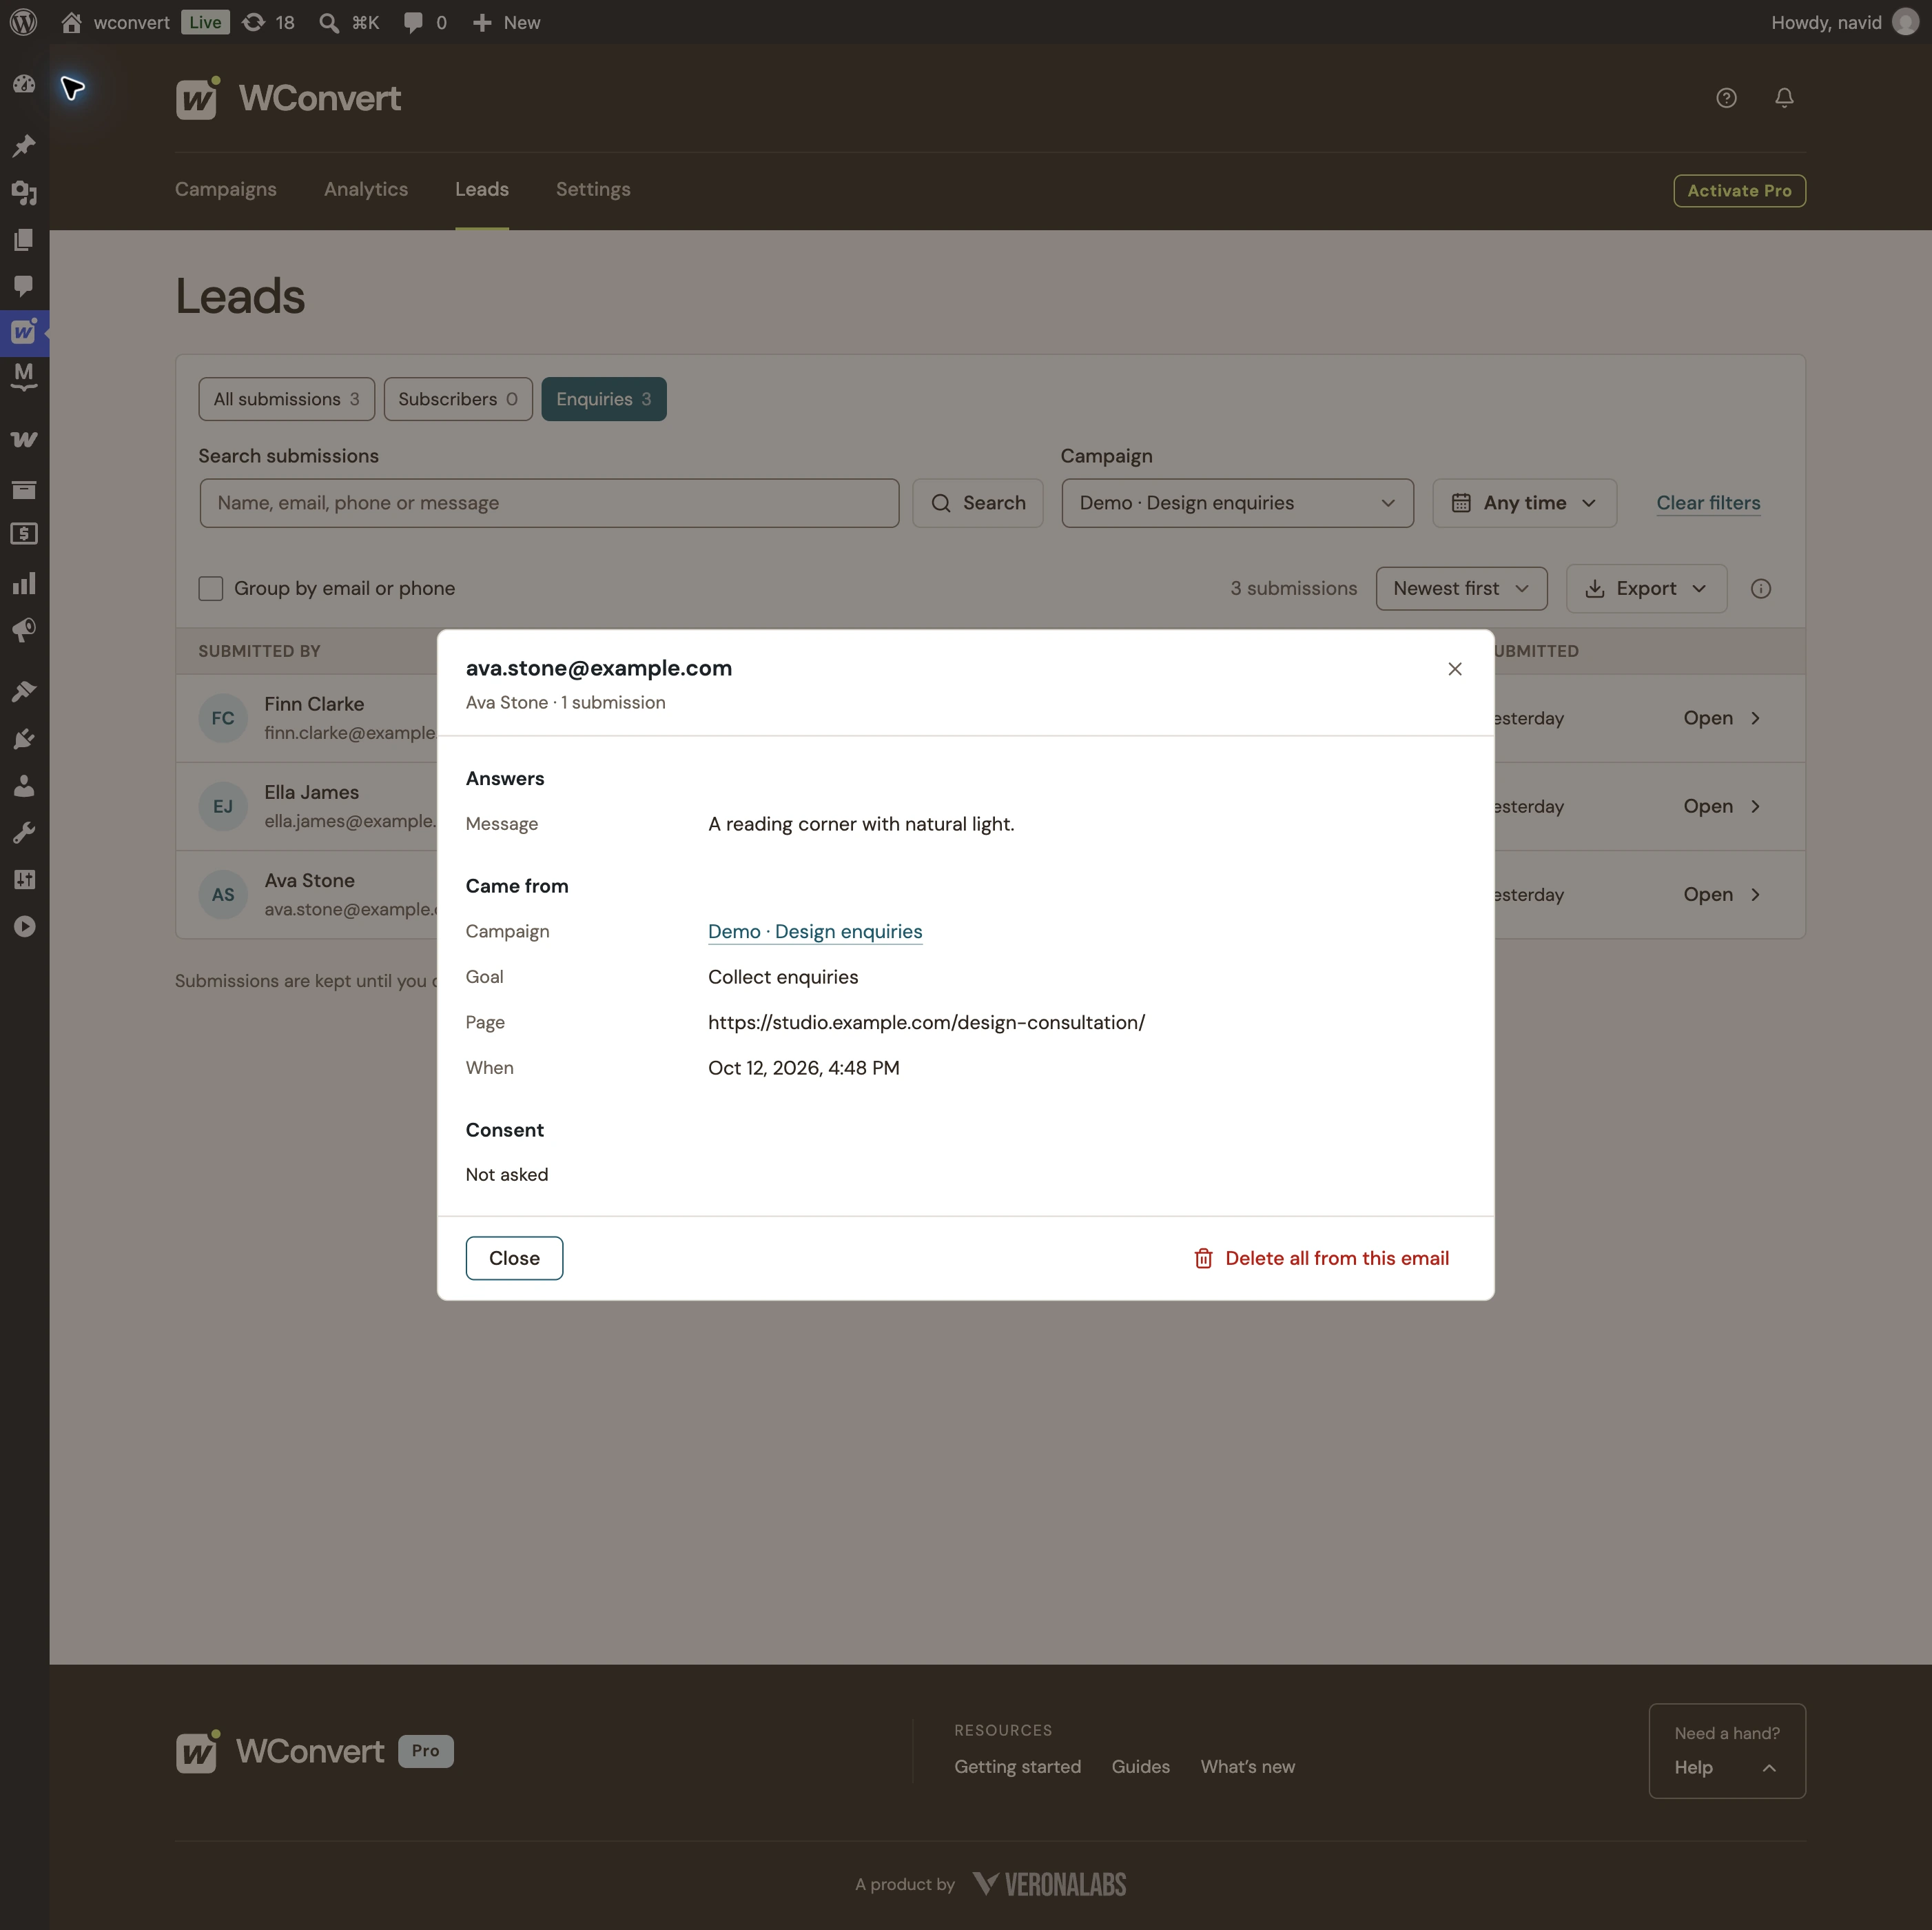Screen dimensions: 1932x1930
Task: Click the WConvert icon in sidebar
Action: pos(24,332)
